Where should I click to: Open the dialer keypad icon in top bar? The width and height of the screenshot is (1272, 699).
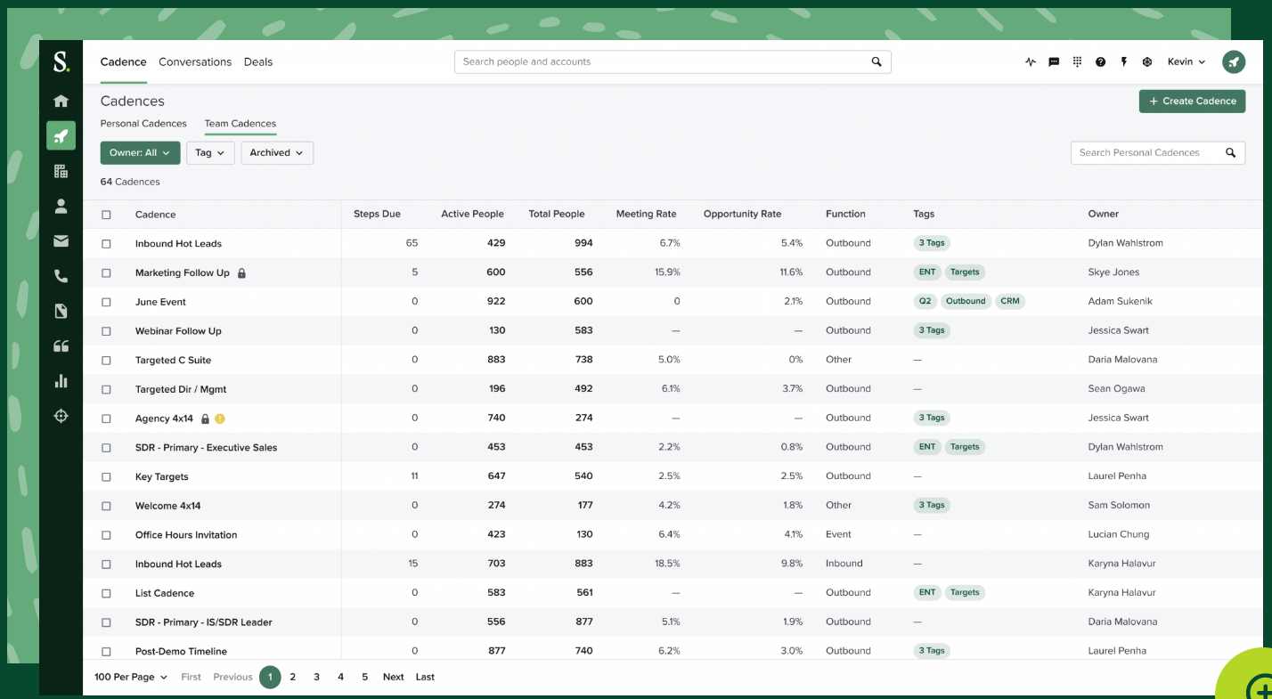(1076, 61)
